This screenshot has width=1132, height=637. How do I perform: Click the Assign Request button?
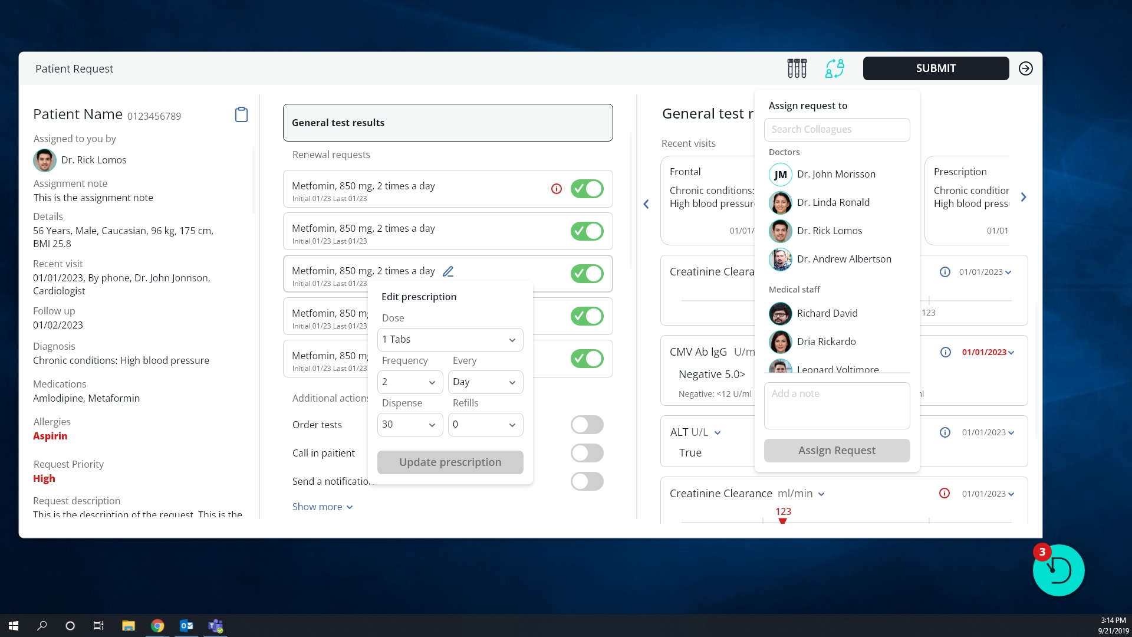(x=837, y=451)
